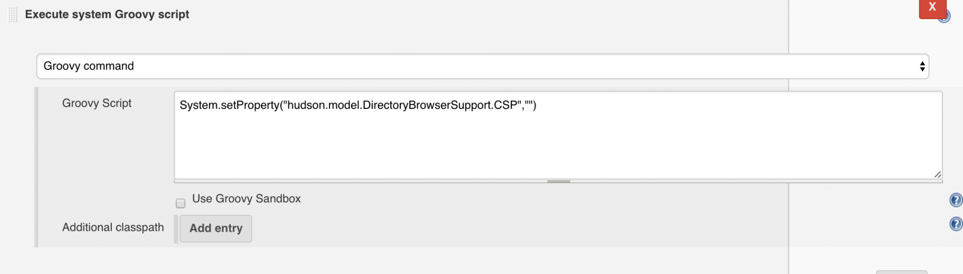Click the textarea bottom resize bar handle
This screenshot has width=963, height=274.
tap(558, 181)
